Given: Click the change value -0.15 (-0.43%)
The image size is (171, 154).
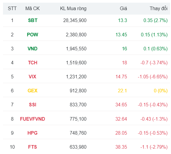Looking at the screenshot, I should tap(153, 105).
